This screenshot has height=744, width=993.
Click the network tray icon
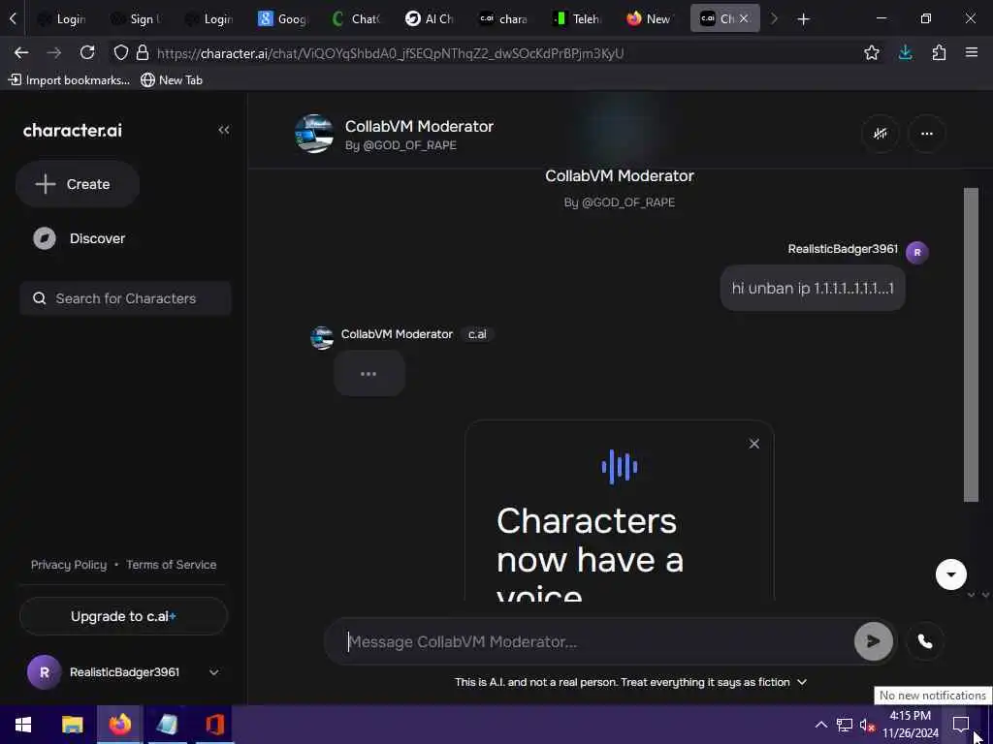[845, 725]
